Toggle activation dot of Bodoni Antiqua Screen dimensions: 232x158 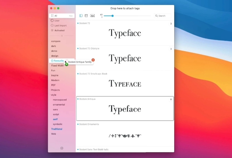[x=78, y=99]
